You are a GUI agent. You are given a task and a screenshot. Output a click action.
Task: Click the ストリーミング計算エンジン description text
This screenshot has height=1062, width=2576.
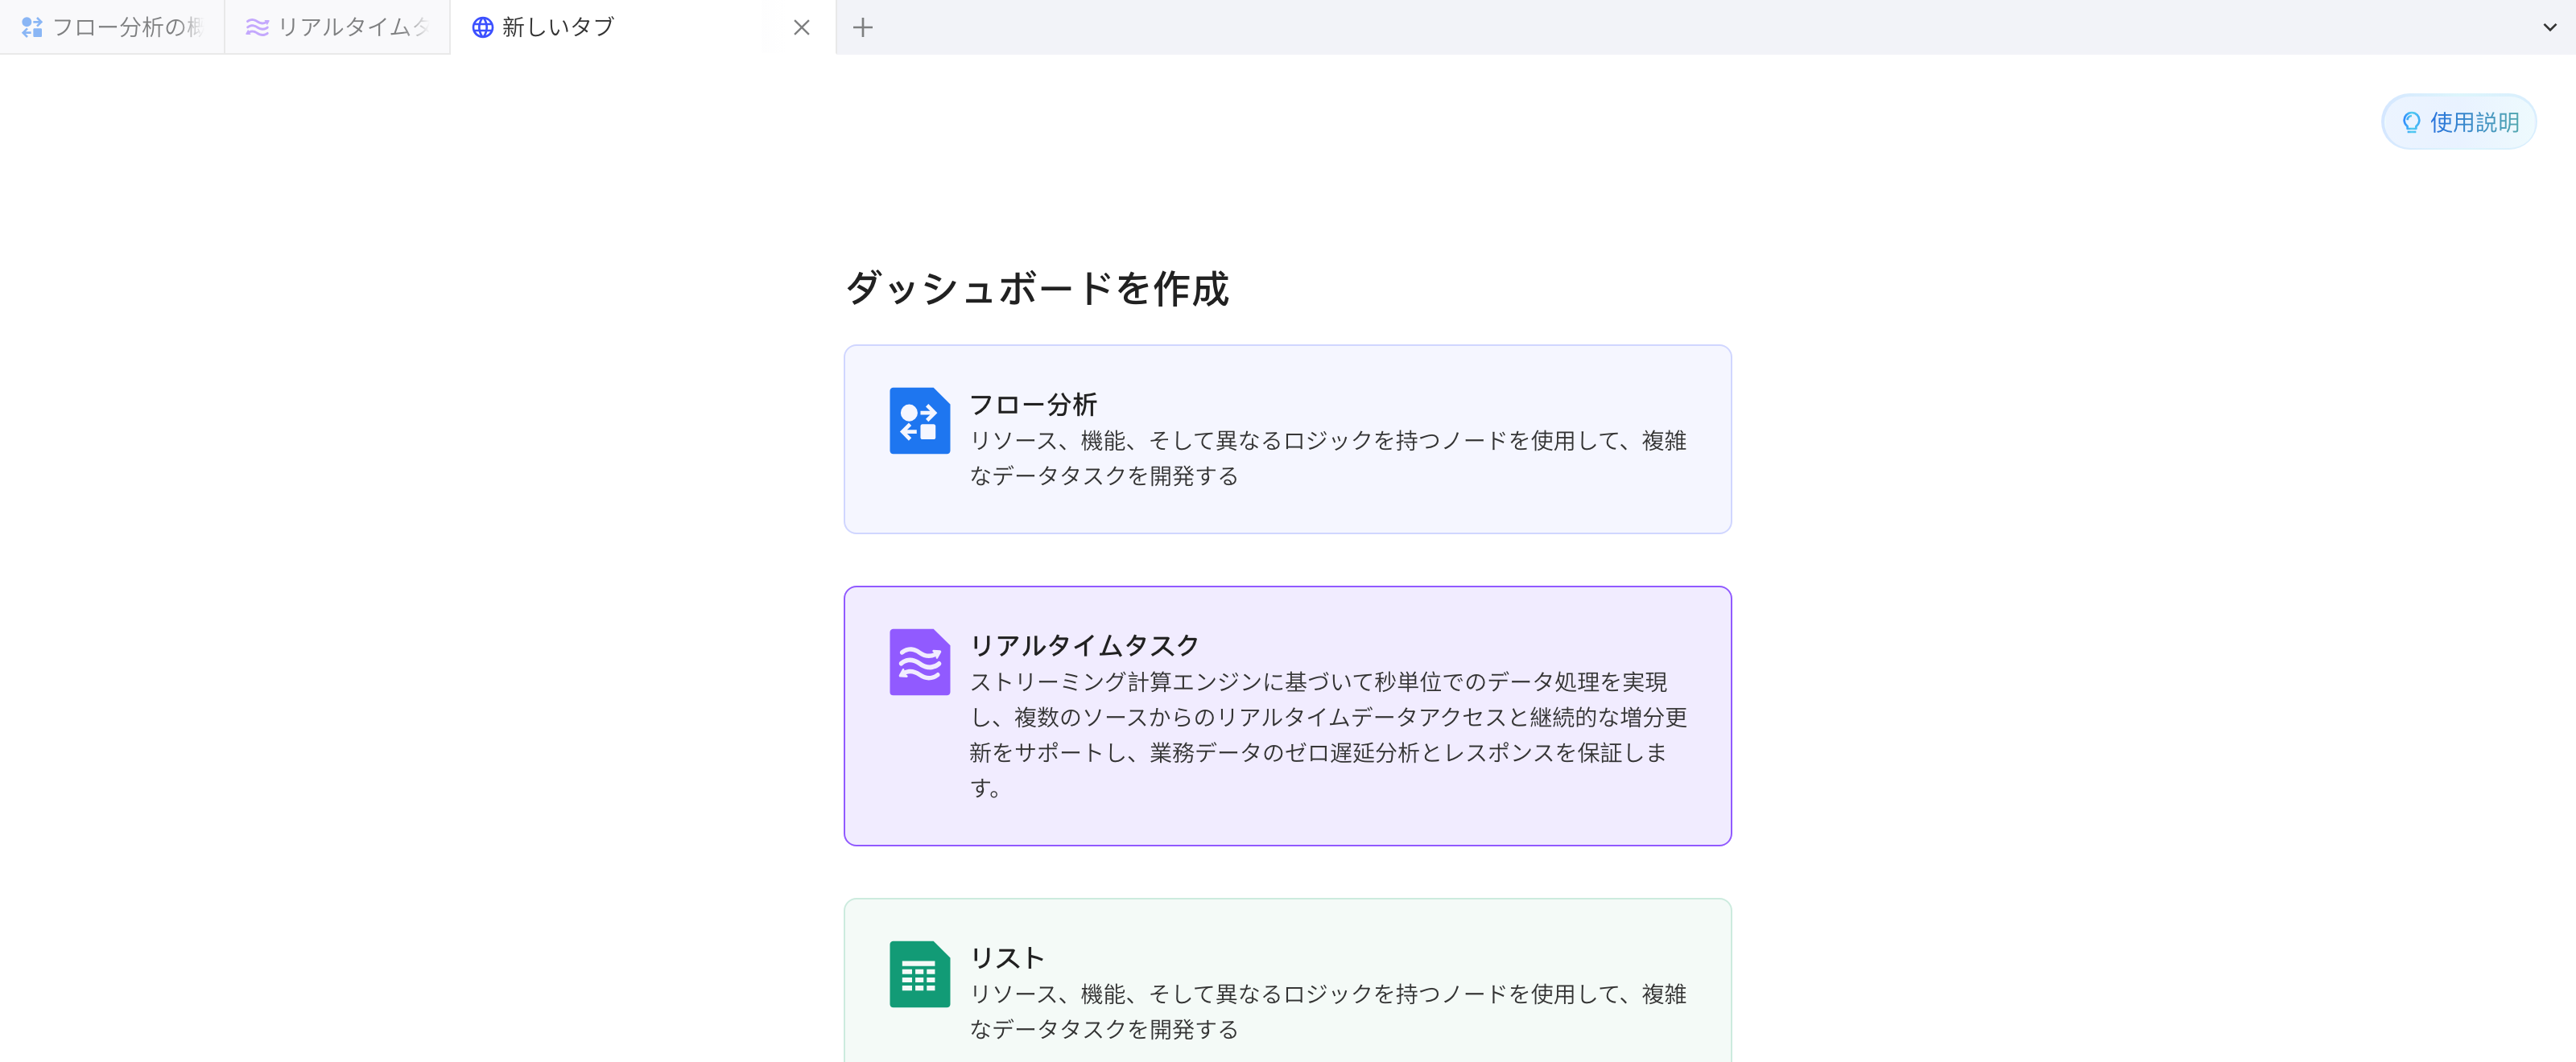coord(1328,735)
